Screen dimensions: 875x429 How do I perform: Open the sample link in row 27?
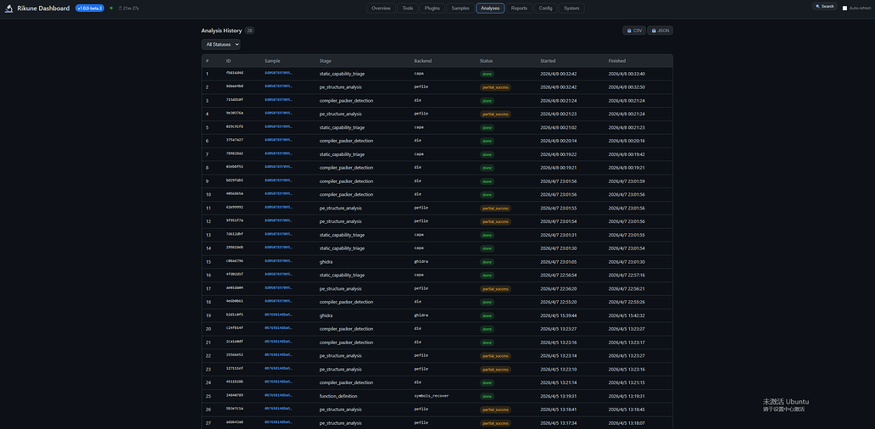tap(278, 422)
